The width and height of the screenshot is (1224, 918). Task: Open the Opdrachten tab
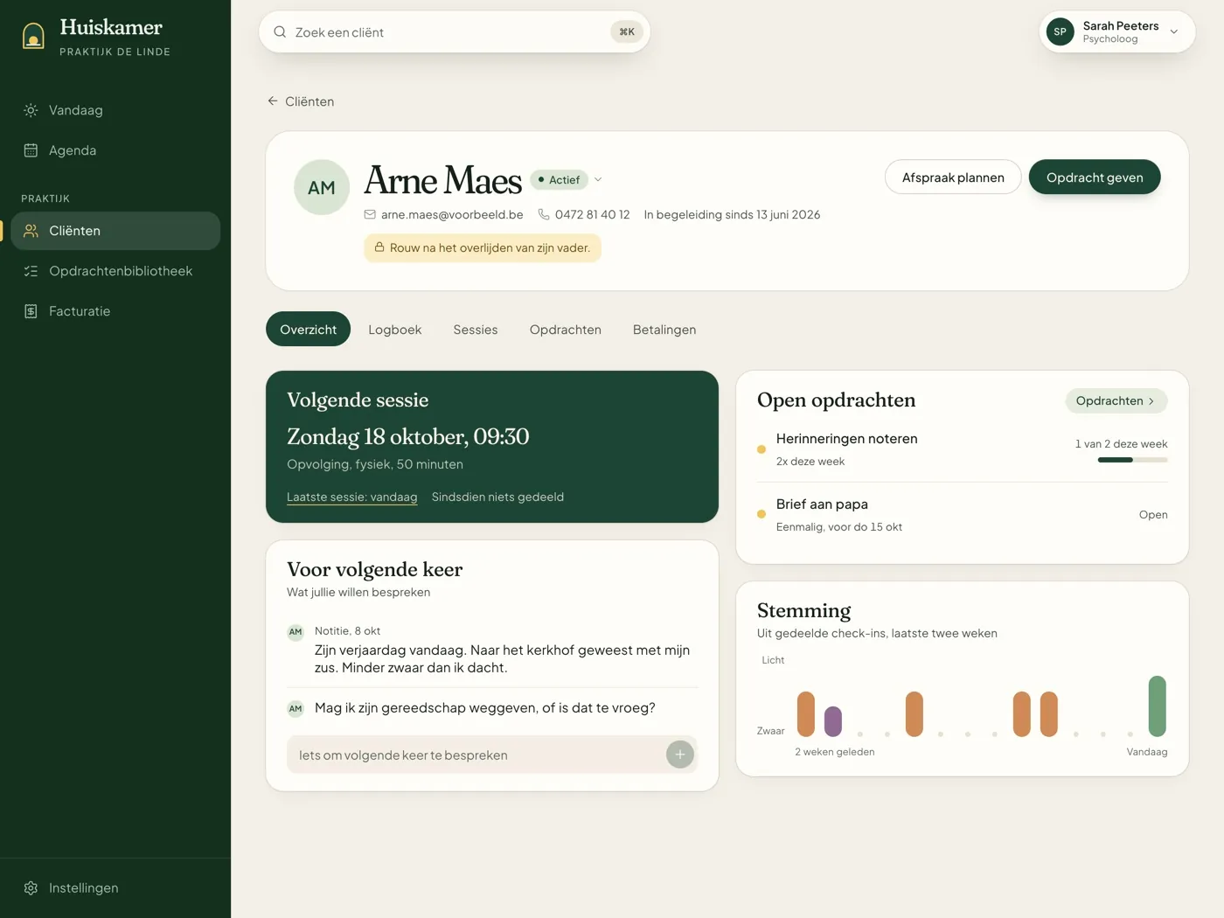[566, 330]
